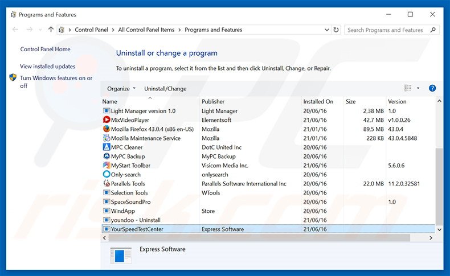
Task: Sort by the Installed On column header
Action: pos(322,101)
